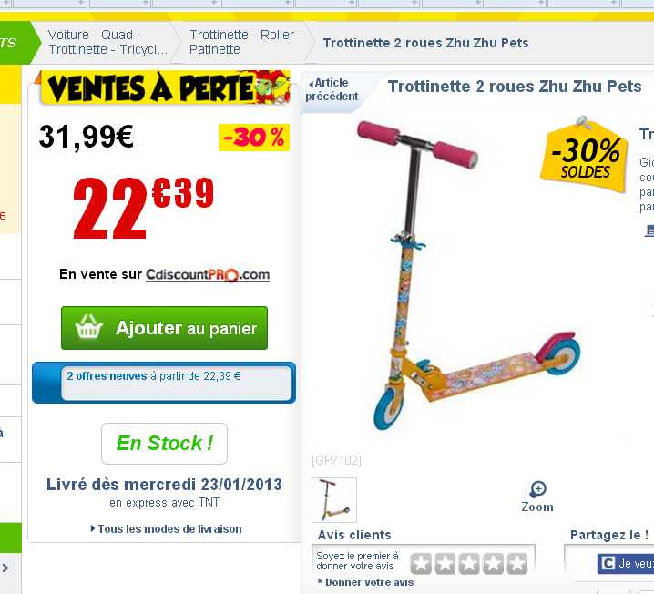The height and width of the screenshot is (594, 654).
Task: Open Trottinette - Roller - Patinette breadcrumb
Action: click(x=245, y=42)
